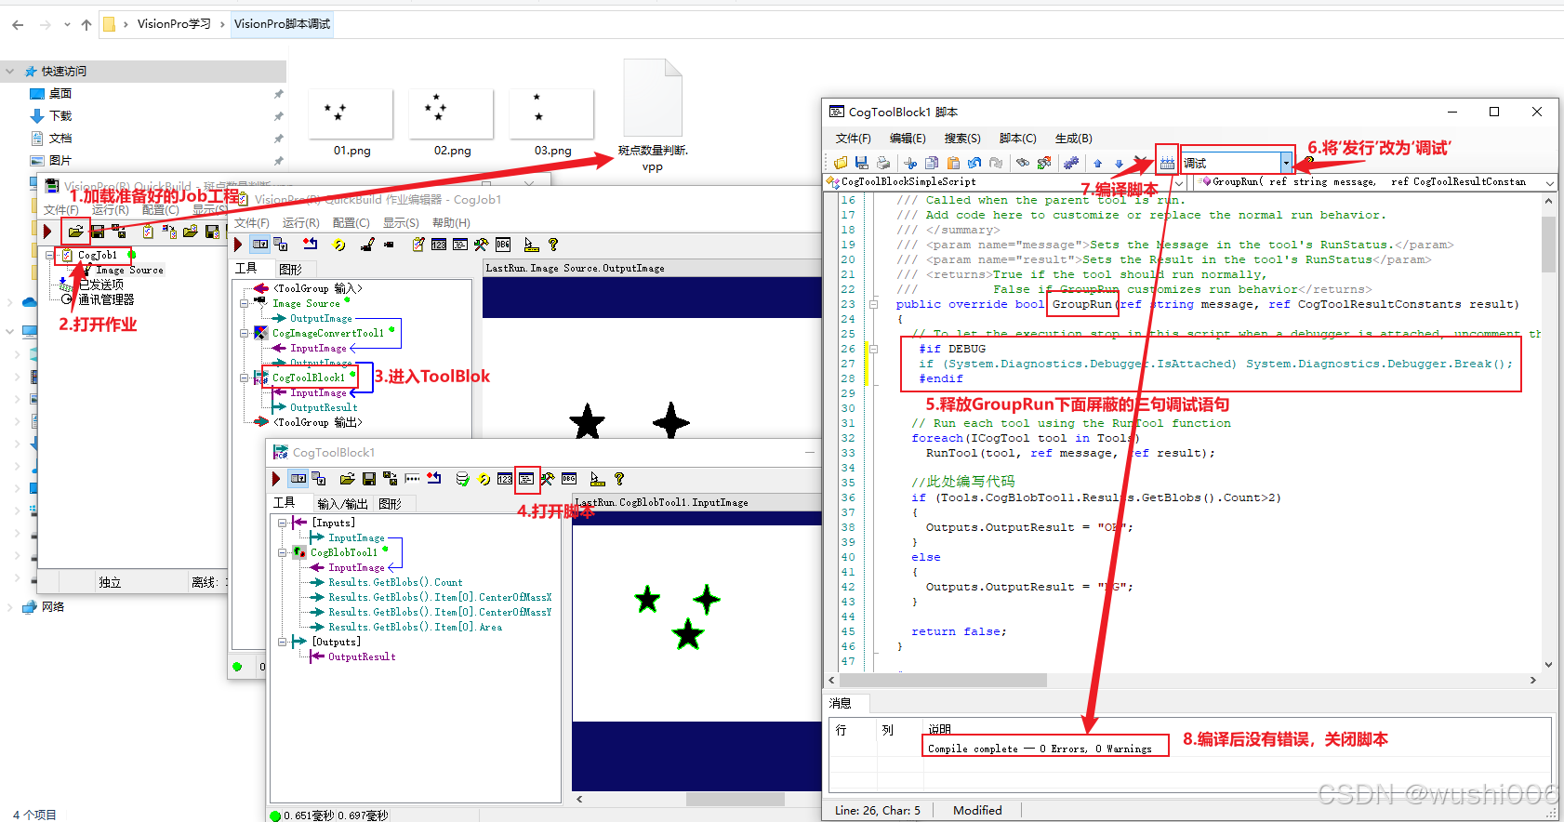Click the paste icon in the script toolbar

(x=953, y=163)
